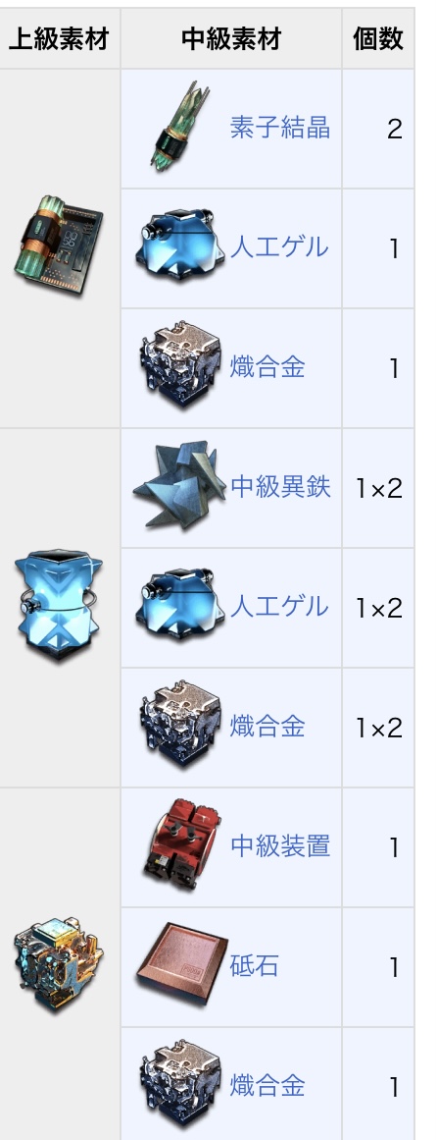Screen dimensions: 437x1140
Task: Click the 素子結晶 crystal icon
Action: point(180,127)
